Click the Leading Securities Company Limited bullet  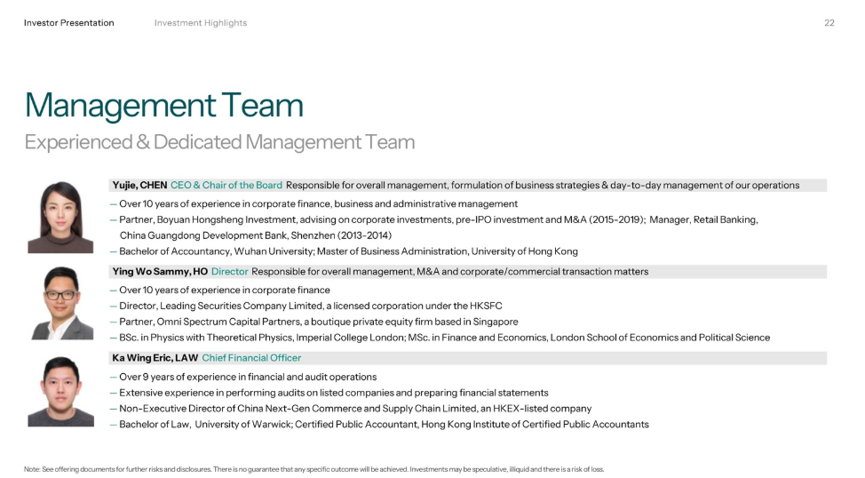[x=324, y=306]
